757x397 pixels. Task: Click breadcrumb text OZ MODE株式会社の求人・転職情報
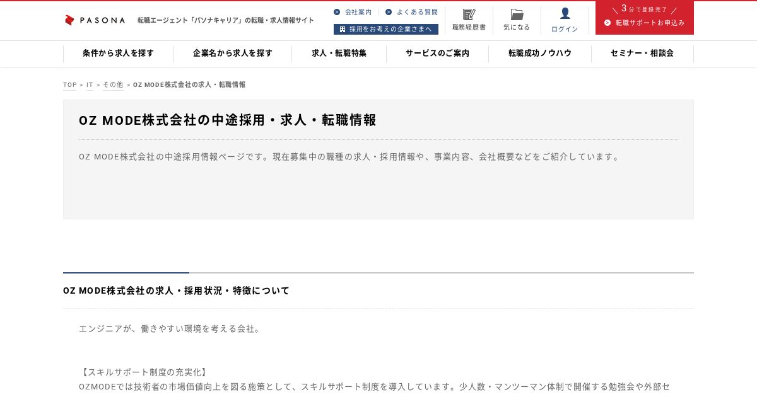189,85
